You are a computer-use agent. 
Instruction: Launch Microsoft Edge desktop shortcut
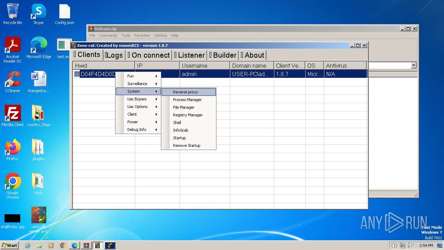coord(39,48)
